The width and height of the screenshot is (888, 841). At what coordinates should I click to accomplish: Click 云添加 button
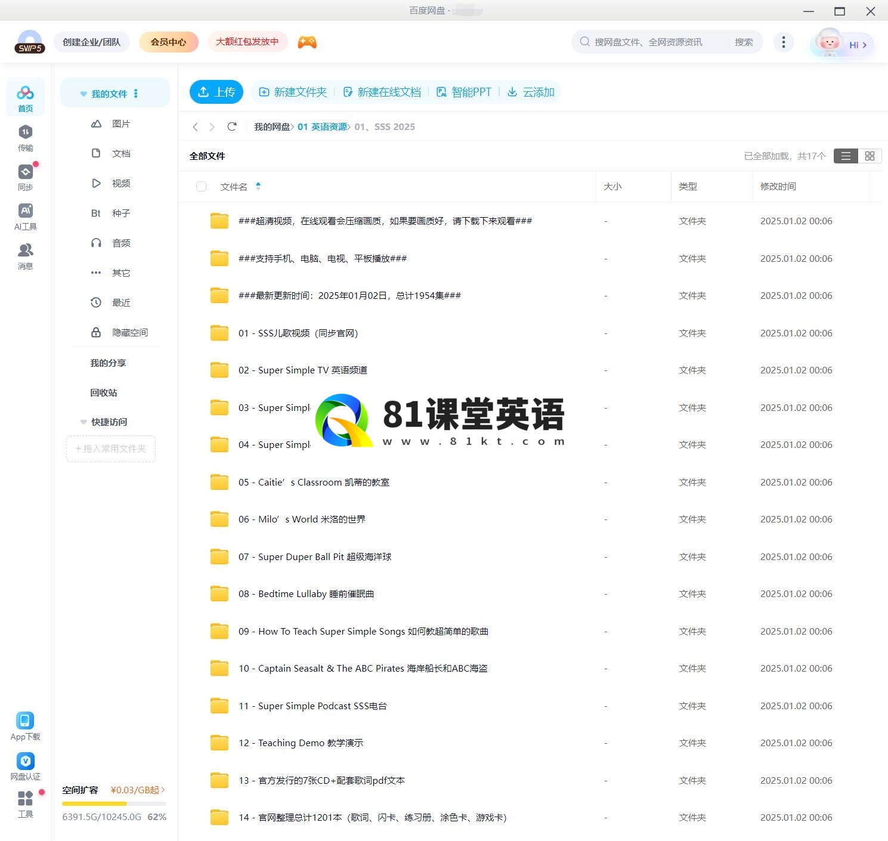click(531, 92)
